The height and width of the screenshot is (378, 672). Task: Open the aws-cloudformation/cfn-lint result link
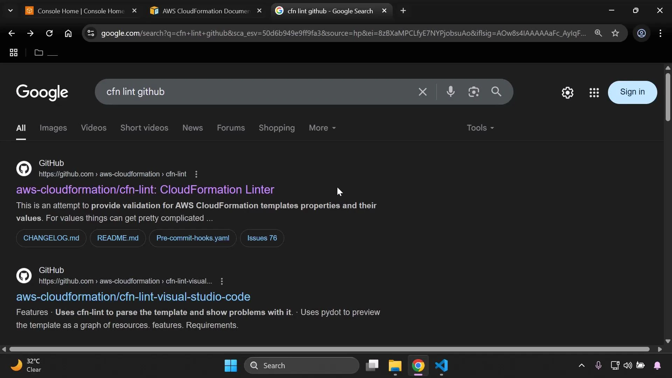(x=145, y=190)
